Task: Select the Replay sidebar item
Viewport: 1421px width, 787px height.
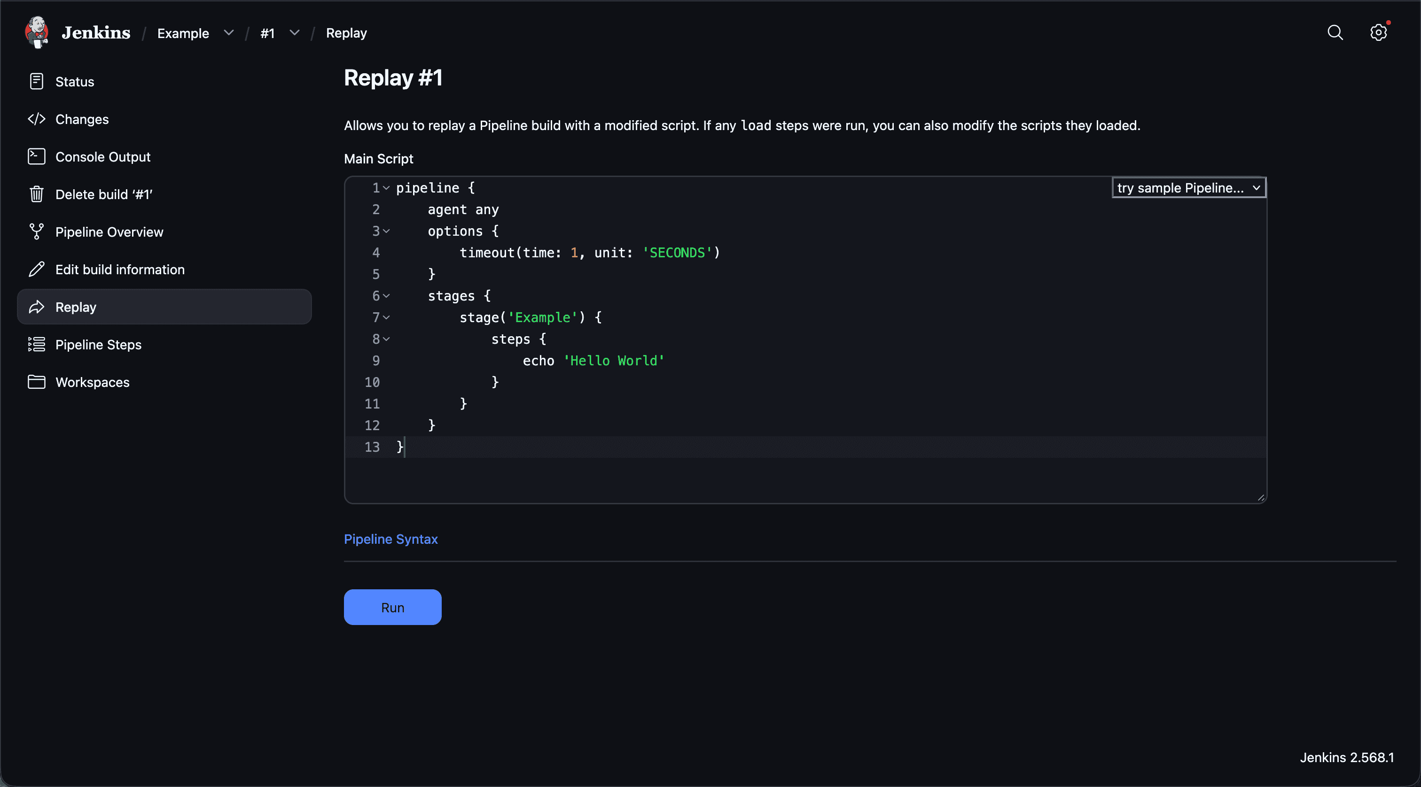Action: coord(164,307)
